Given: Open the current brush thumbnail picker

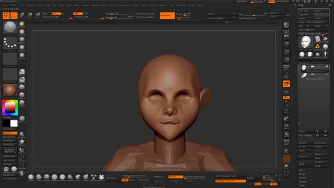Looking at the screenshot, I should click(10, 28).
